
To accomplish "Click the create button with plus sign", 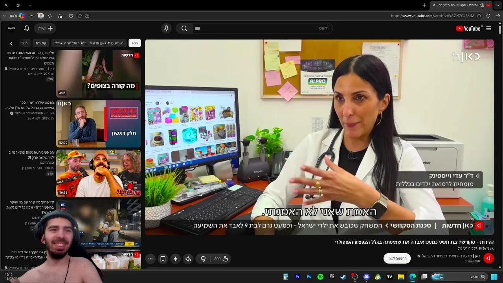I will pyautogui.click(x=45, y=28).
